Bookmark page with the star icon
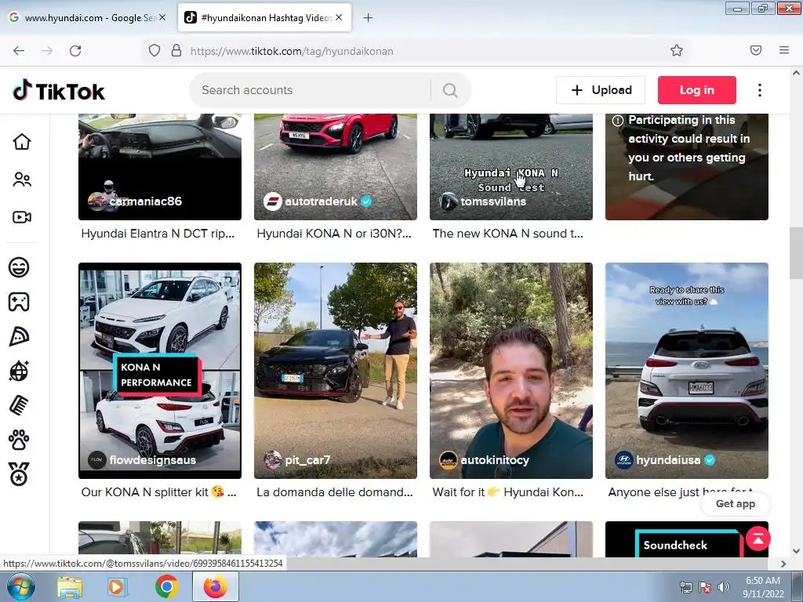Image resolution: width=803 pixels, height=602 pixels. 677,51
